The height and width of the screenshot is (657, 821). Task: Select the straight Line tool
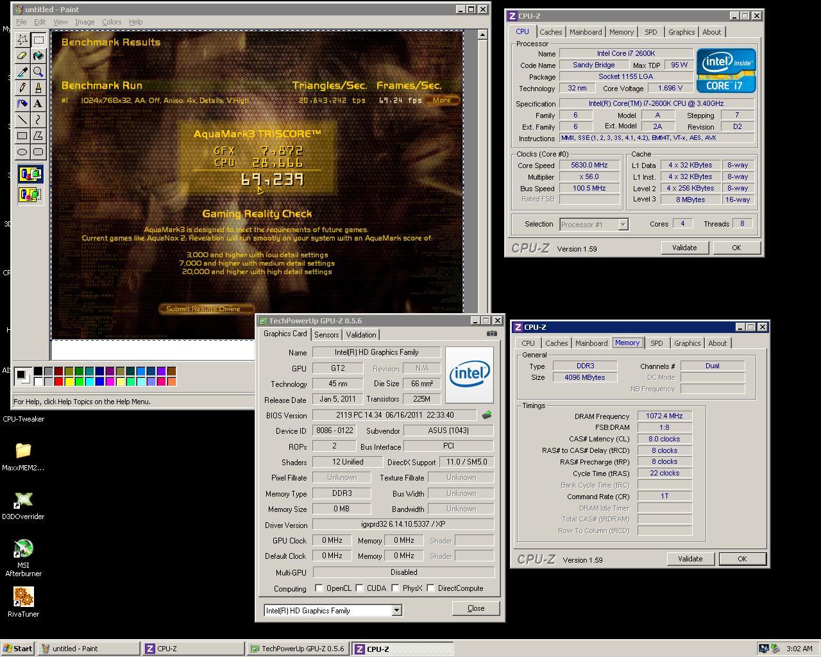click(22, 119)
